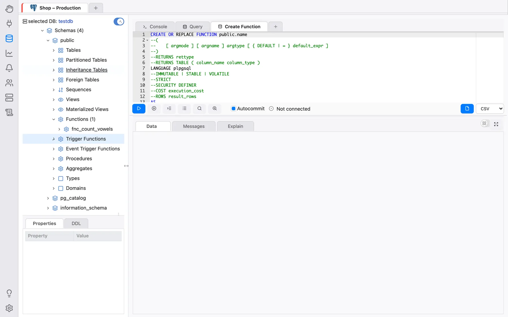This screenshot has width=508, height=317.
Task: Click the lightbulb tips icon
Action: pos(9,293)
